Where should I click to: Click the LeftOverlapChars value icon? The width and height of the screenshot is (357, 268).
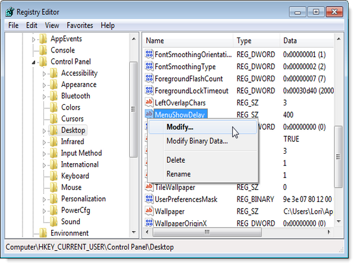tap(149, 102)
